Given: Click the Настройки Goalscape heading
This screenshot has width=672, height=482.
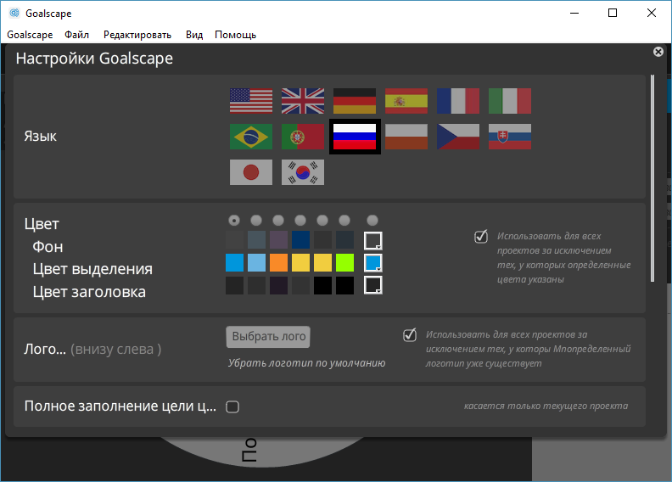Looking at the screenshot, I should pyautogui.click(x=94, y=59).
